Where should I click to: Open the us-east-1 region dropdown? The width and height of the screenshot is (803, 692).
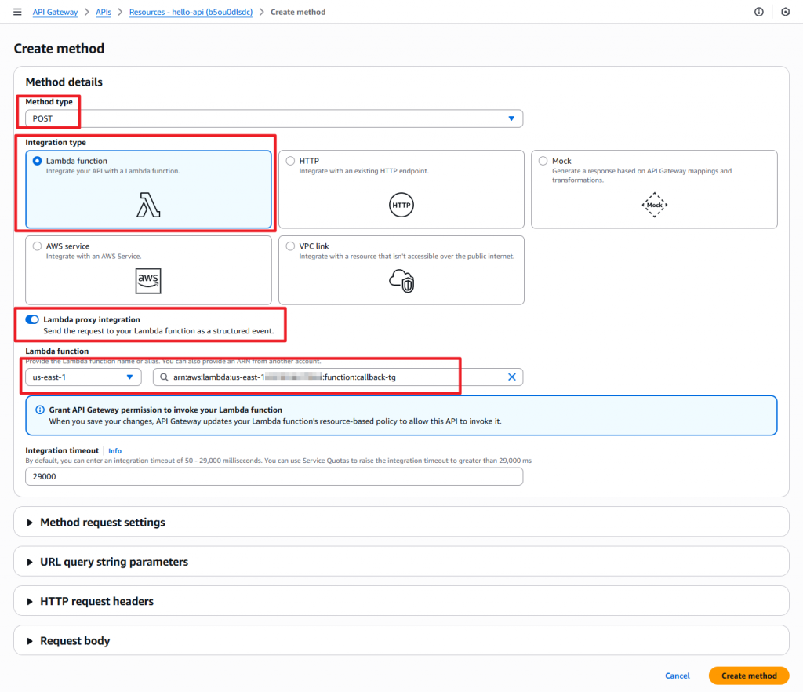83,377
